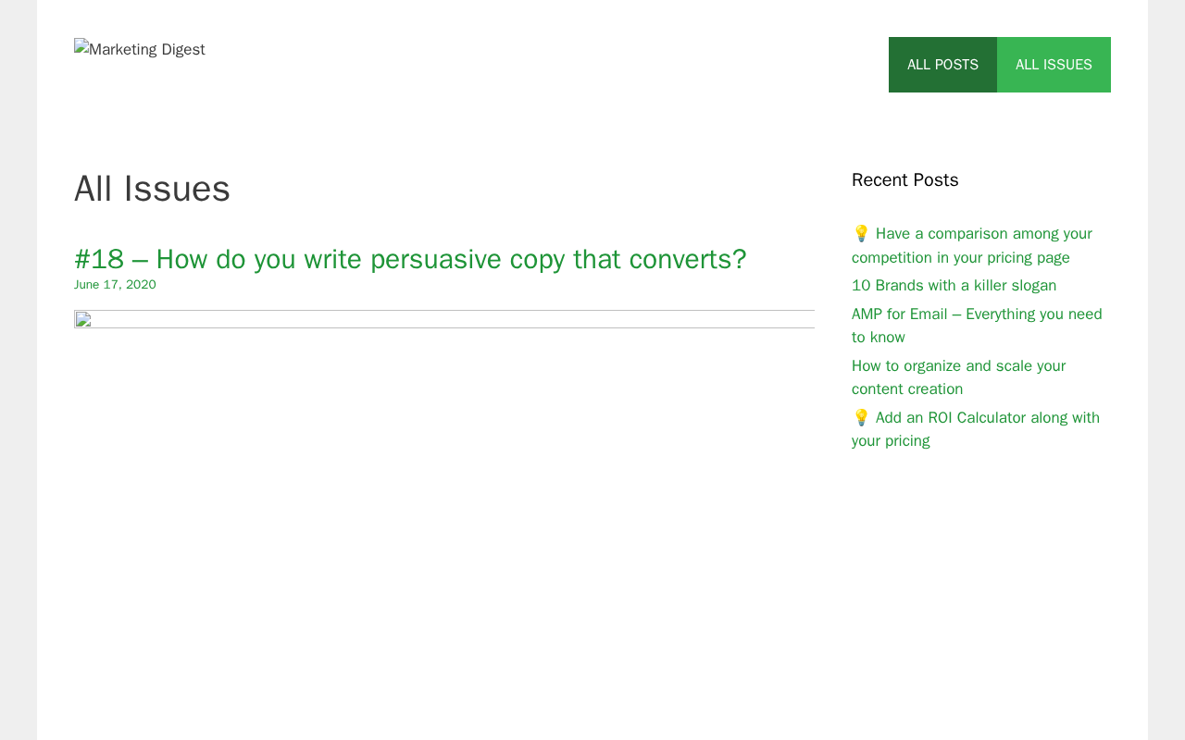The height and width of the screenshot is (740, 1185).
Task: Open the All Posts menu item
Action: click(x=942, y=65)
